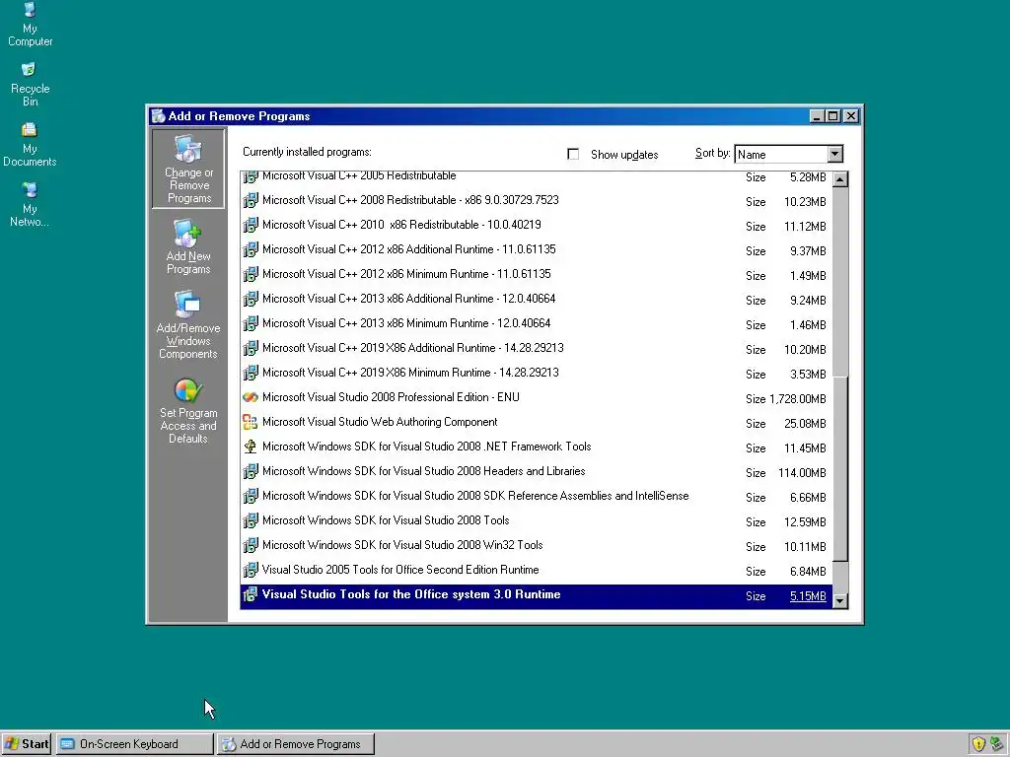Click the selected Office system 3.0 Runtime icon
This screenshot has height=757, width=1010.
point(251,594)
